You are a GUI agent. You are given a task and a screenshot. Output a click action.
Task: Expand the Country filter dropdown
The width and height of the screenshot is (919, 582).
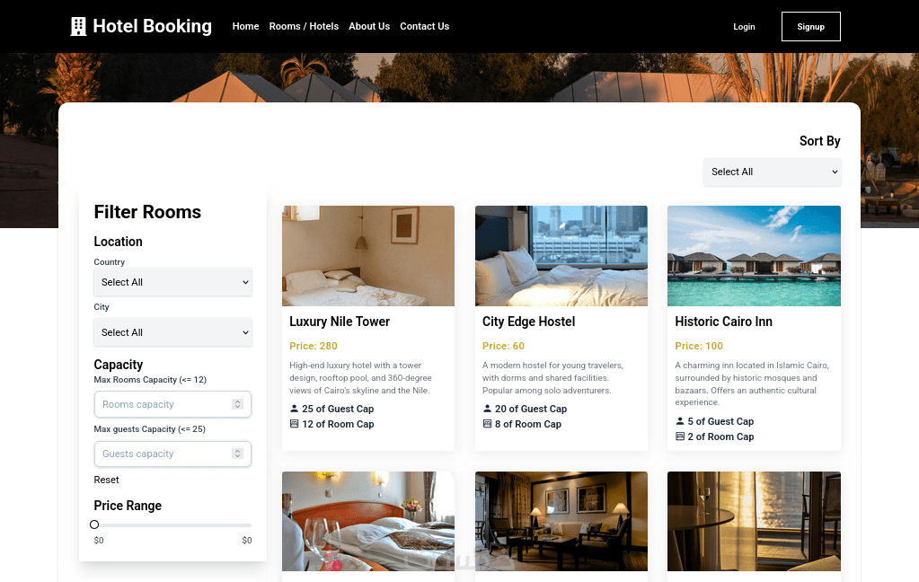[172, 282]
